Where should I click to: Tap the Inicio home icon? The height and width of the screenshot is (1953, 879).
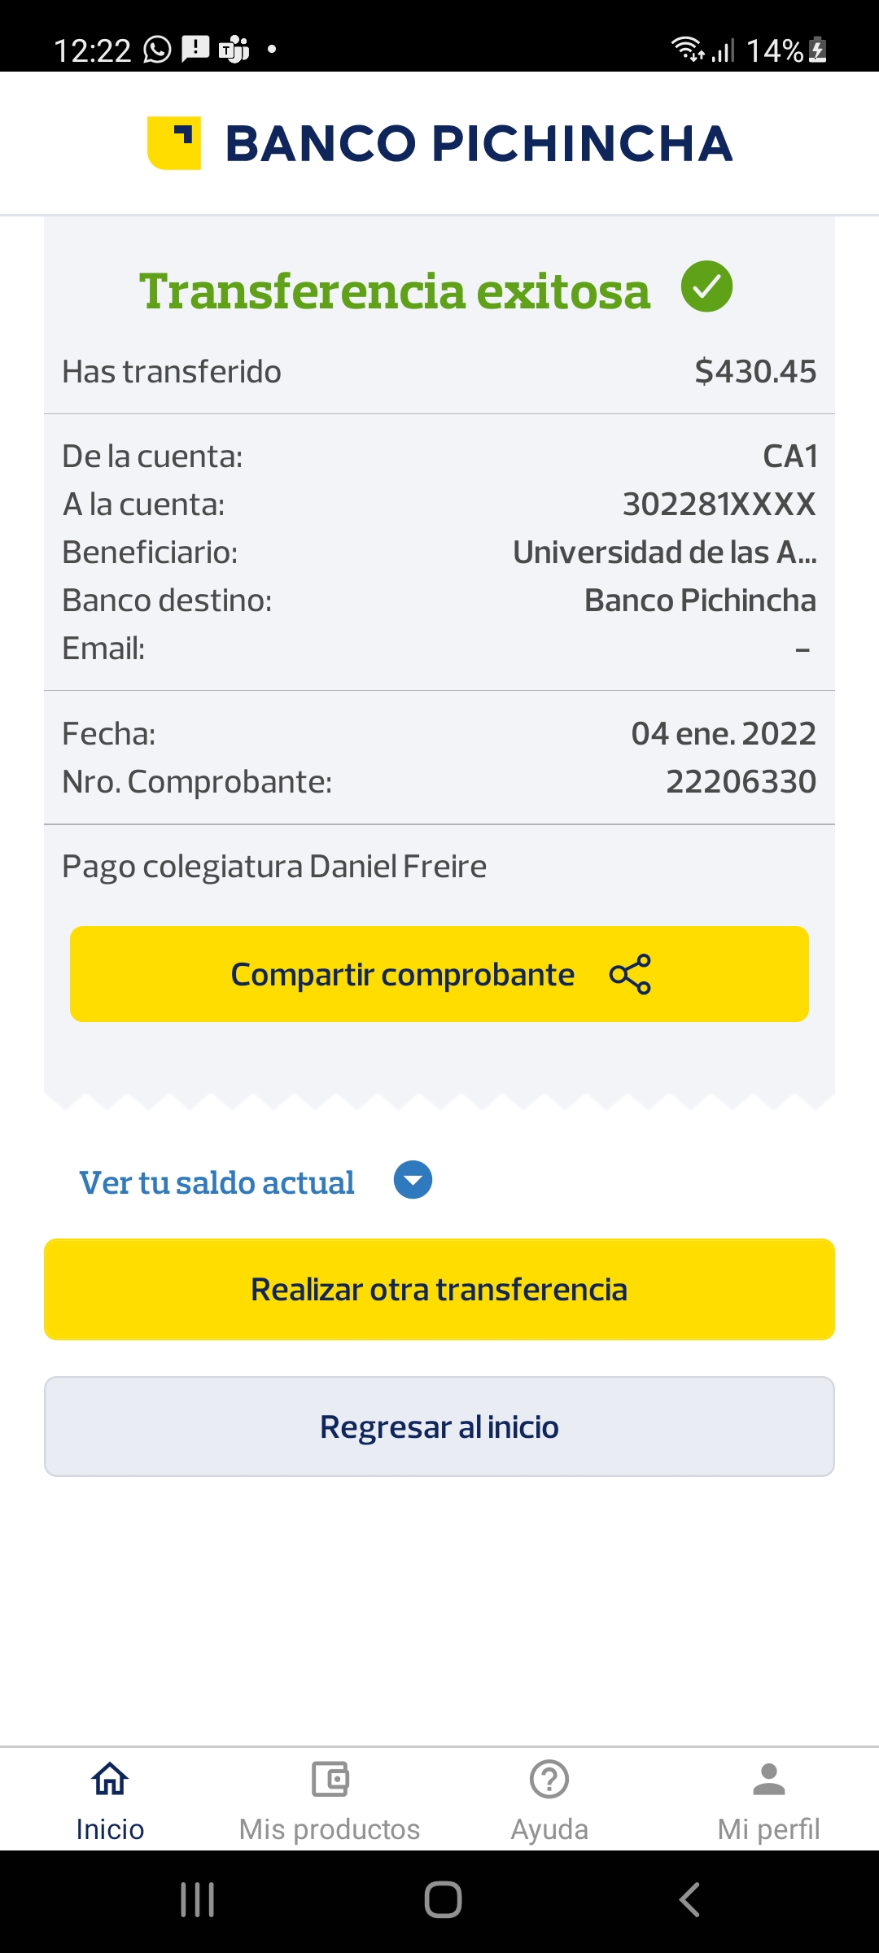point(110,1779)
